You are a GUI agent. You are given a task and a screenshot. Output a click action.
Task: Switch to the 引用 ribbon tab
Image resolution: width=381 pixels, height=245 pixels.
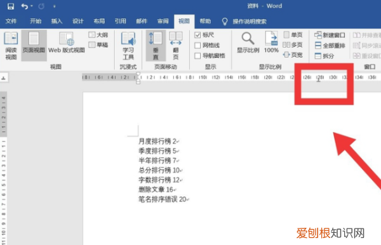tap(120, 22)
